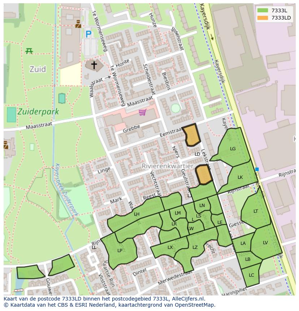The width and height of the screenshot is (299, 311).
Task: Click the Zuiderpark park label
Action: 38,112
